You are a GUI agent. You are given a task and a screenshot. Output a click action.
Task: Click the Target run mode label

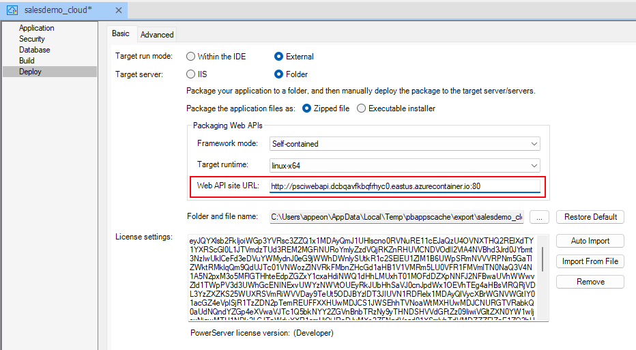144,56
